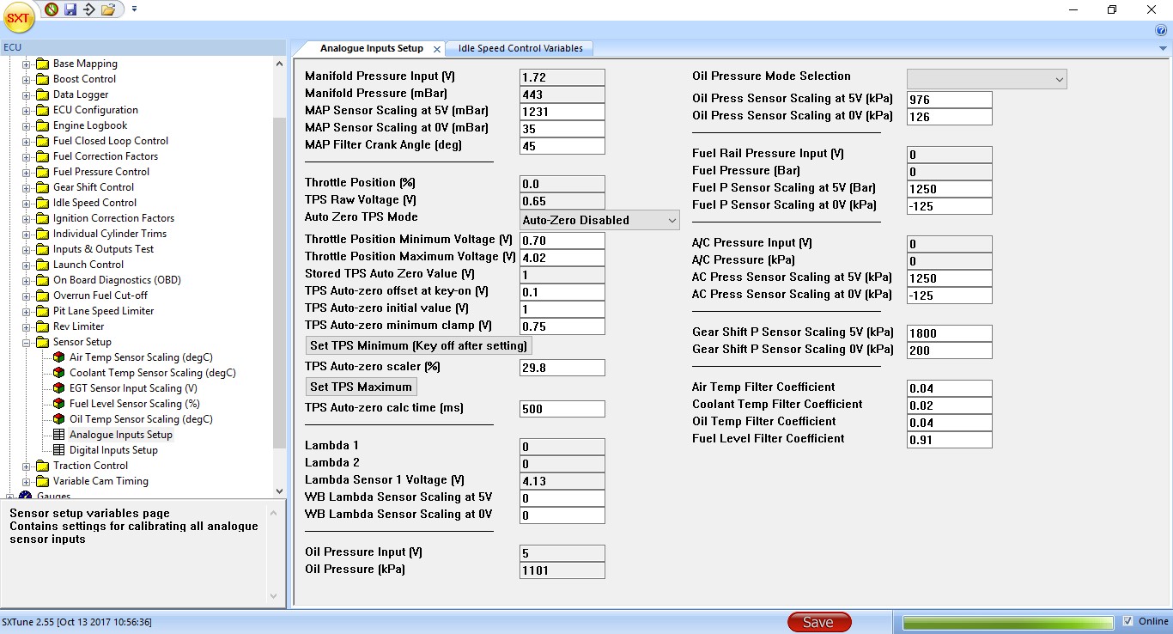
Task: Click the green connection progress bar
Action: [x=1008, y=622]
